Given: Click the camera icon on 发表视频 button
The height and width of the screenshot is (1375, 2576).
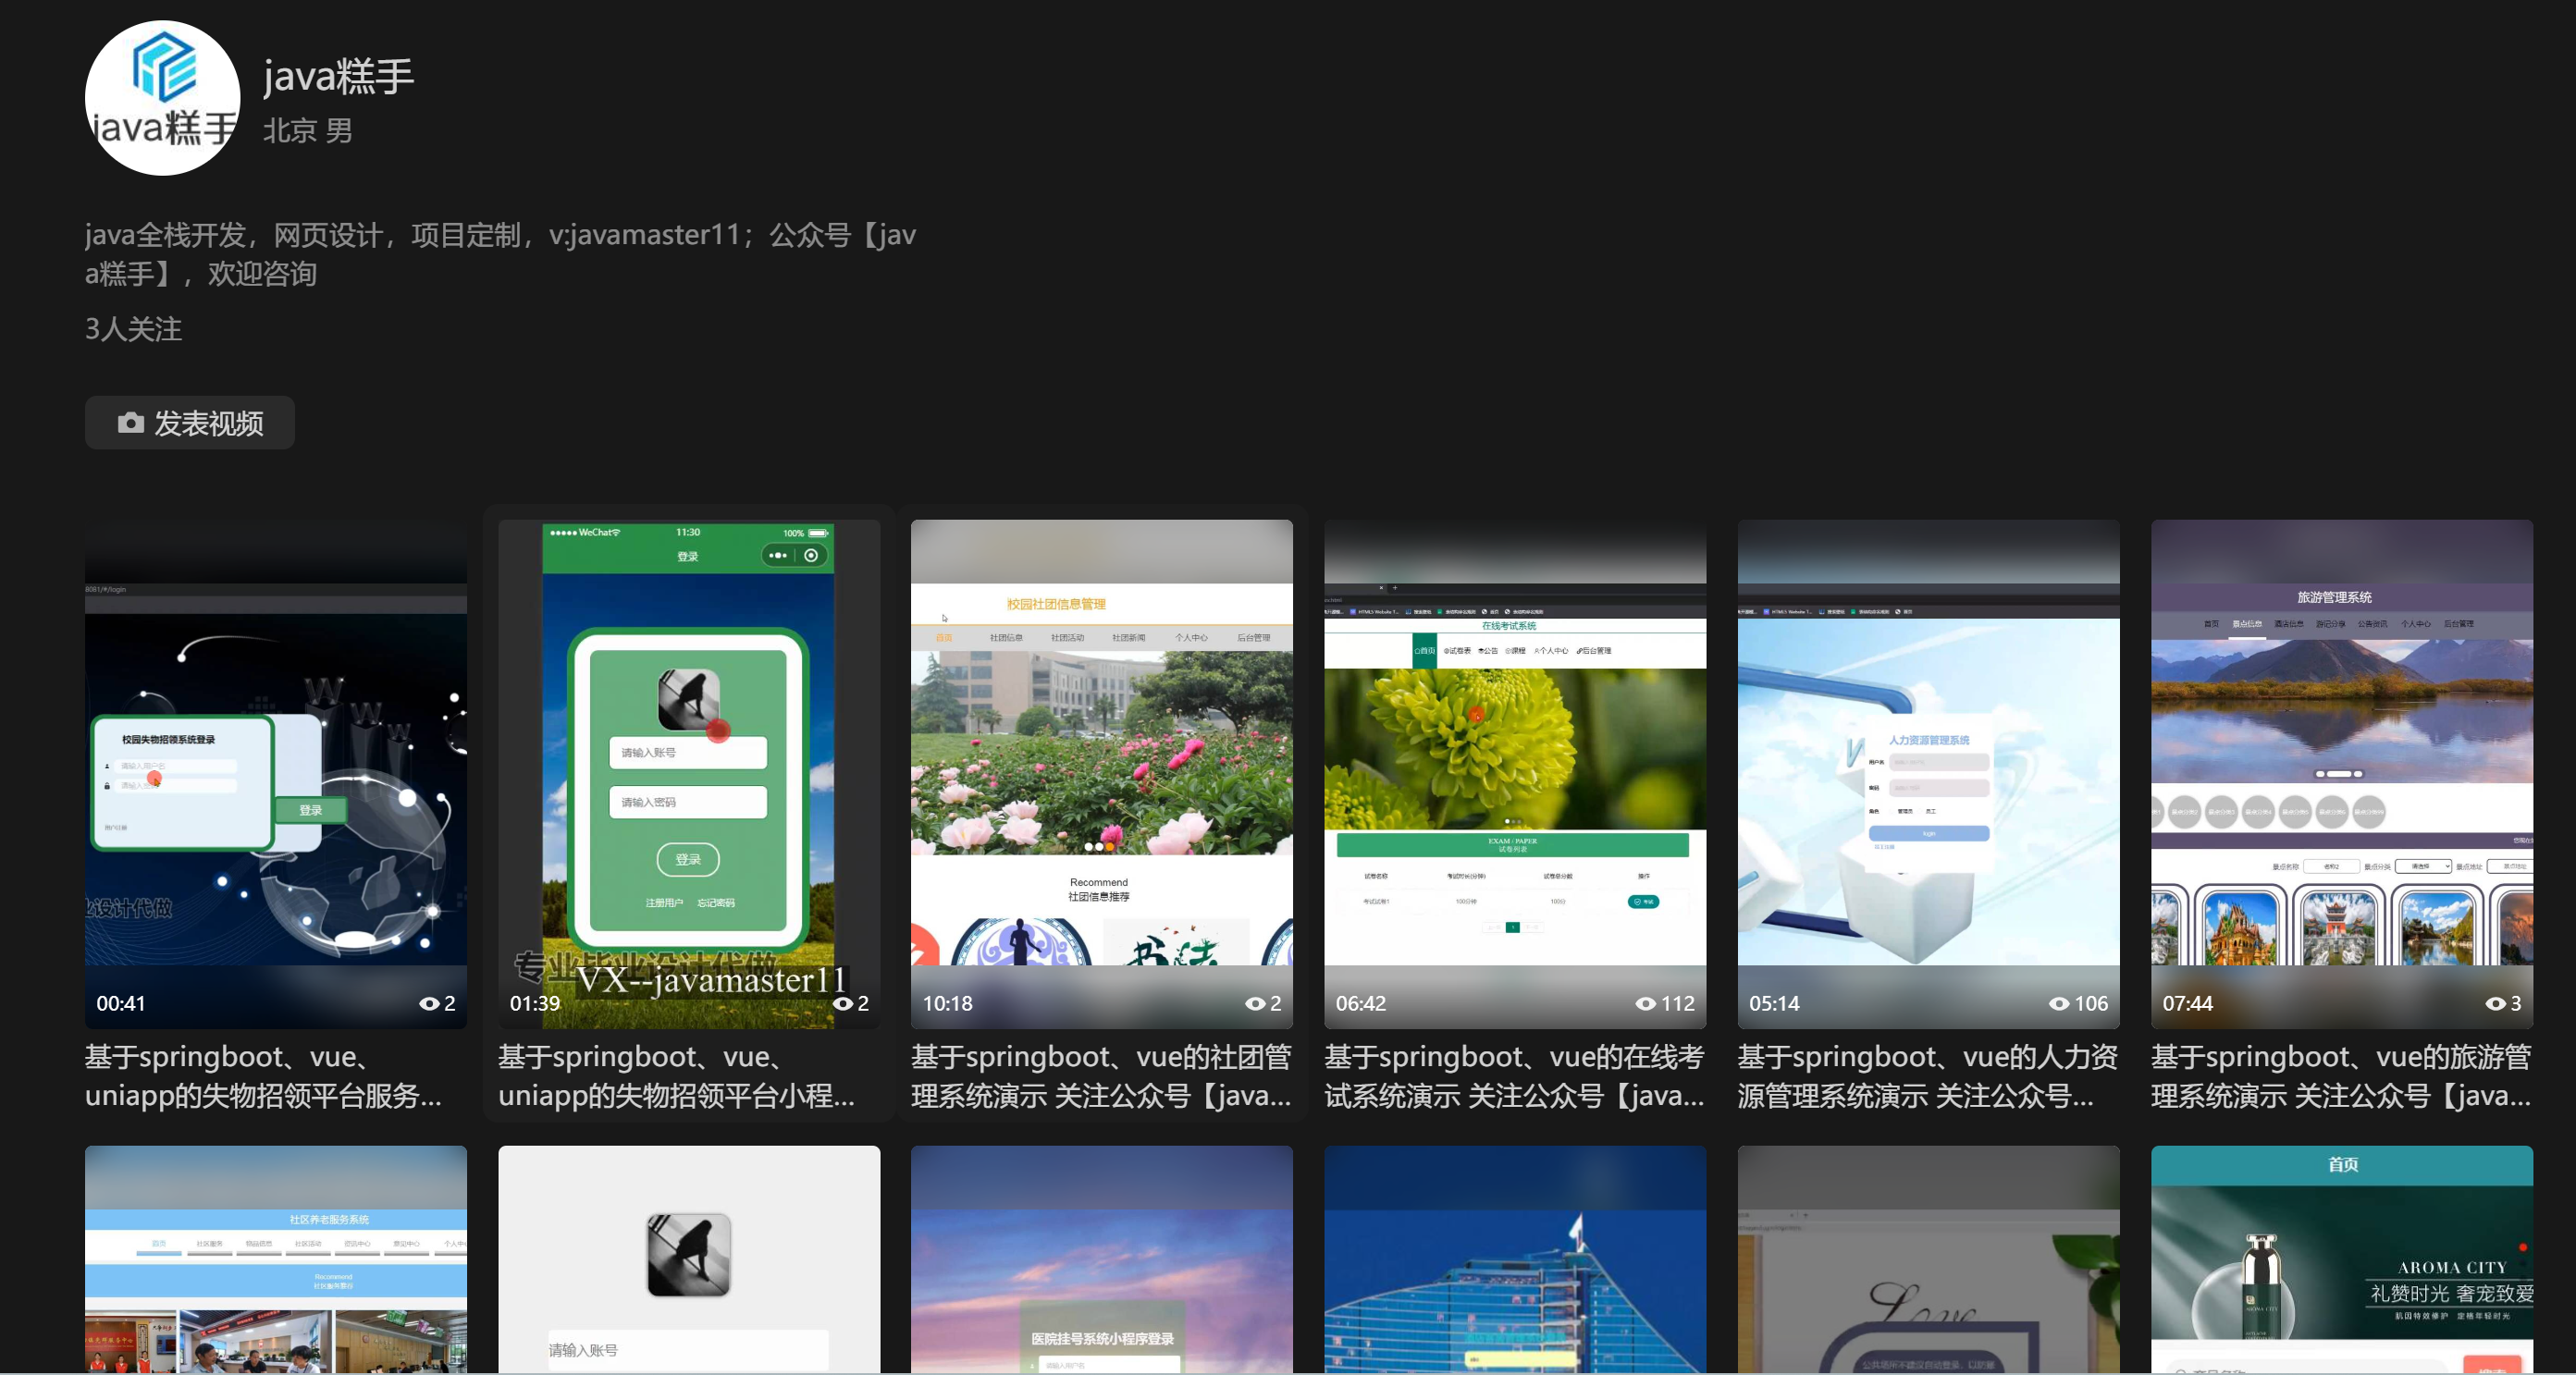Looking at the screenshot, I should click(x=130, y=423).
